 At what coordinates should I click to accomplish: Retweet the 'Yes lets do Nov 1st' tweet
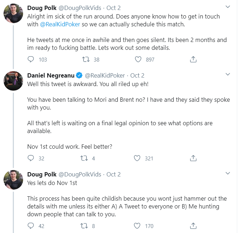(85, 226)
